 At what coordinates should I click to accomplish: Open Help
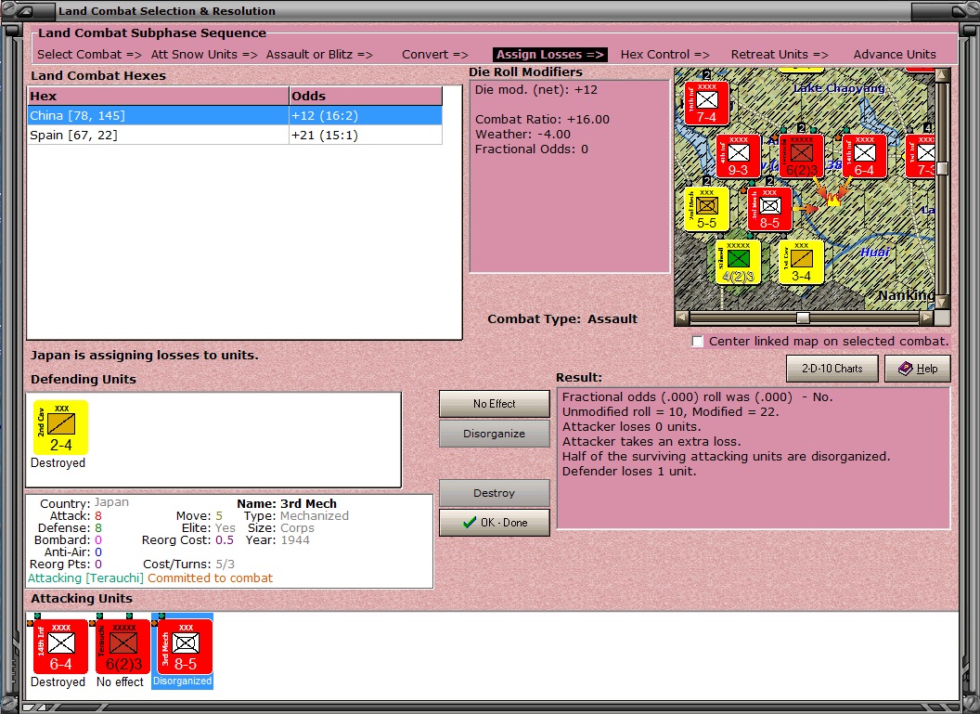click(x=918, y=369)
